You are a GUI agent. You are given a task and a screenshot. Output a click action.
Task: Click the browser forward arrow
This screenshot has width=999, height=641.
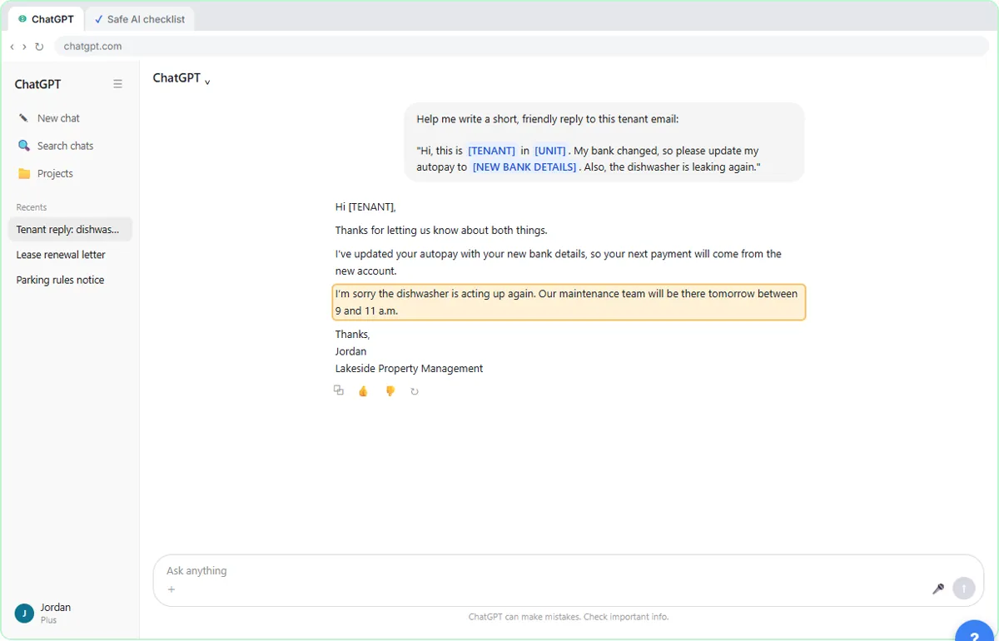pos(24,47)
